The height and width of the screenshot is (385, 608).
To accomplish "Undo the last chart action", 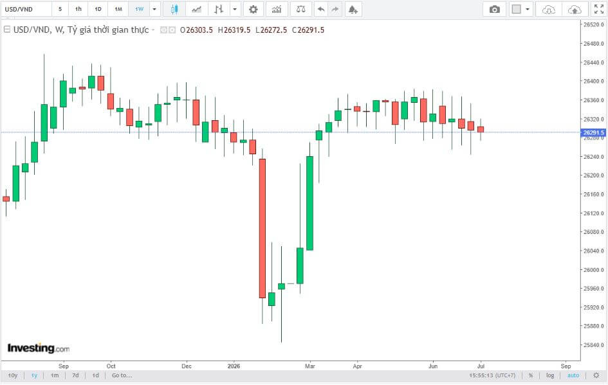I will [320, 9].
